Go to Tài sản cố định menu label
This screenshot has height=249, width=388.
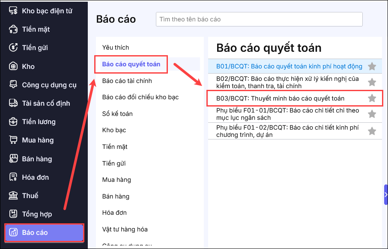click(46, 104)
